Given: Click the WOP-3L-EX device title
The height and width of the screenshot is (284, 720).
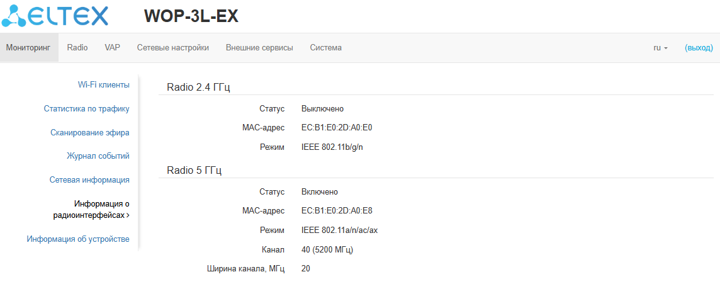Looking at the screenshot, I should pyautogui.click(x=191, y=16).
